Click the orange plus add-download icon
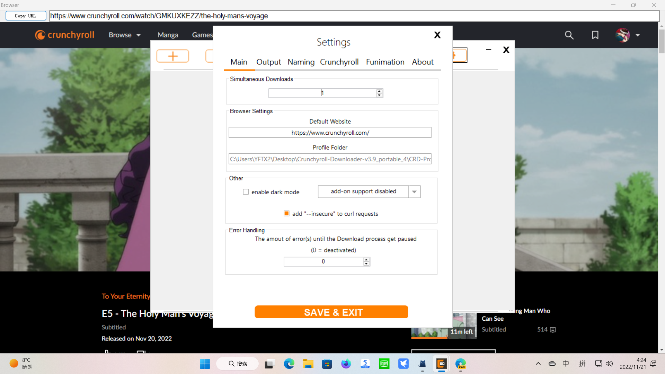This screenshot has height=374, width=665. point(172,55)
